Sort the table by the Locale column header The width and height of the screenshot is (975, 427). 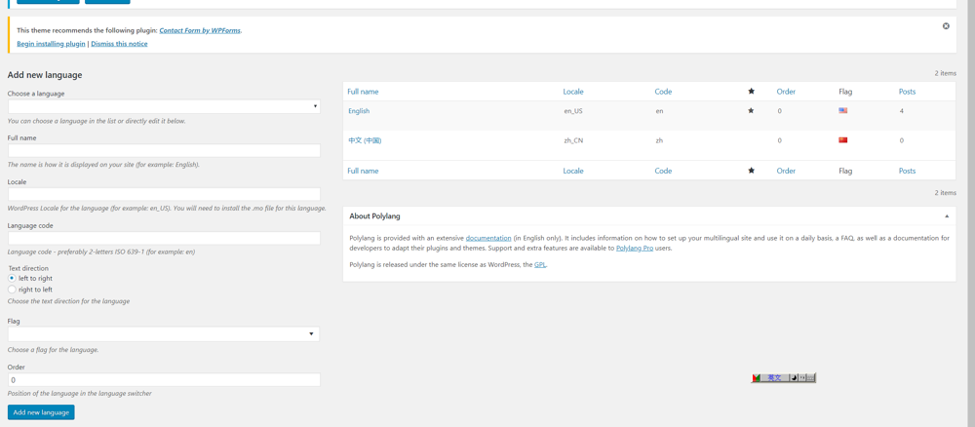click(573, 92)
